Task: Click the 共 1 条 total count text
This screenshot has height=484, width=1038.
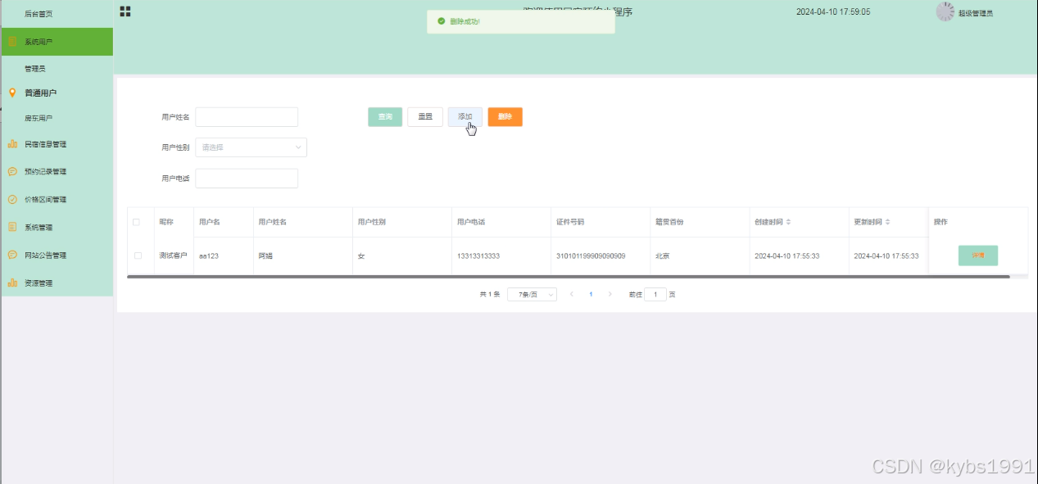Action: click(x=490, y=294)
